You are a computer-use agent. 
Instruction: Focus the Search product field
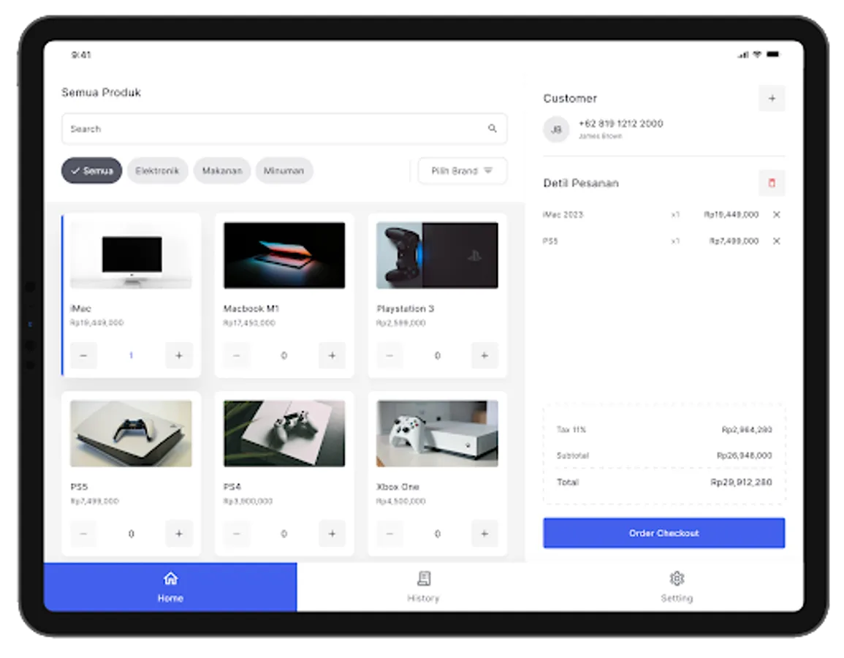point(284,129)
